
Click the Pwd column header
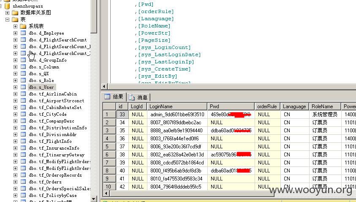(x=231, y=106)
